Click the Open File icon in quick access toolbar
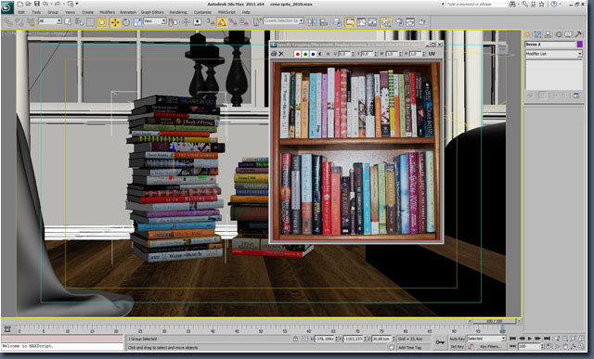Viewport: 594px width, 359px height. coord(29,4)
